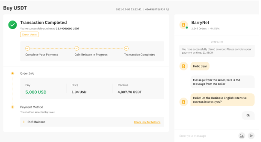
Task: Click the avatar next to "Hello dear"
Action: pos(184,66)
